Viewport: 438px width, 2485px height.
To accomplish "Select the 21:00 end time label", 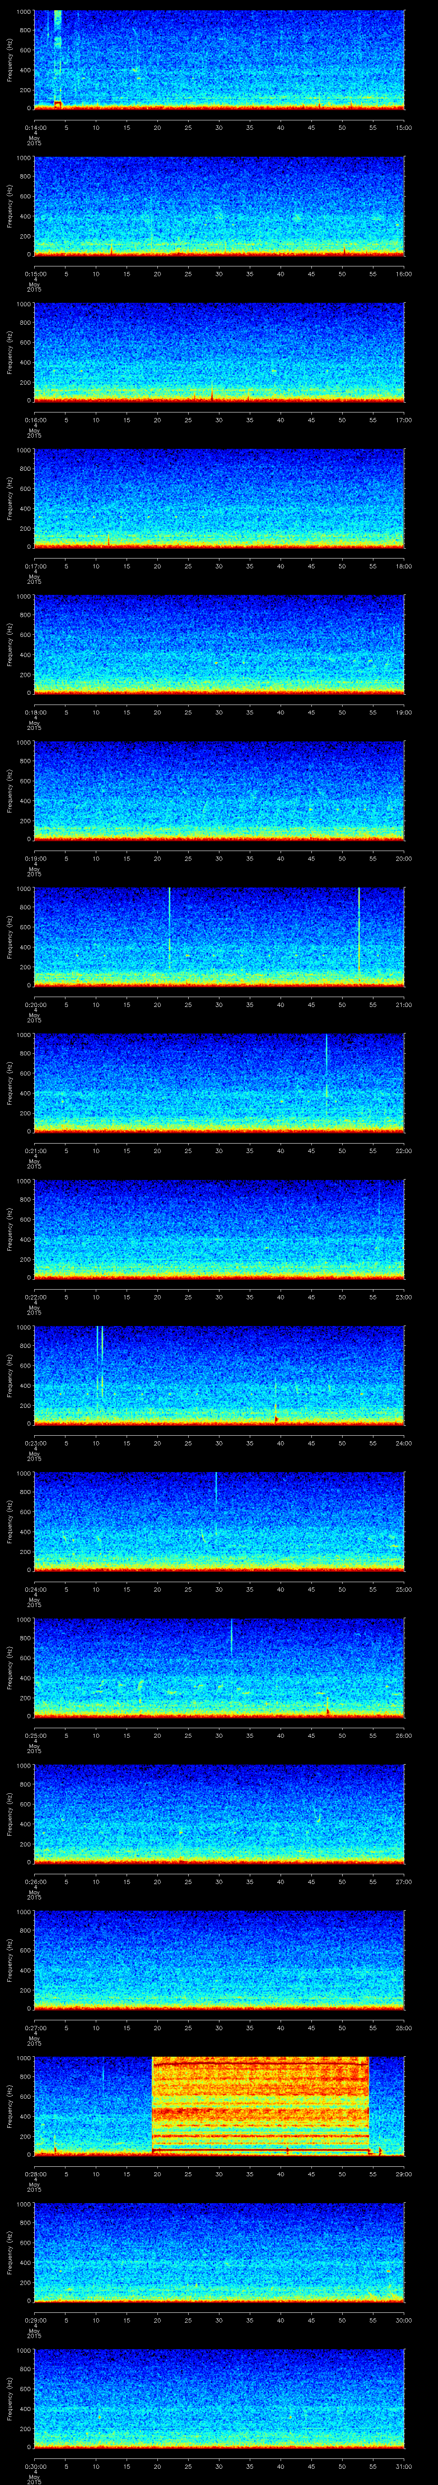I will pyautogui.click(x=404, y=1004).
